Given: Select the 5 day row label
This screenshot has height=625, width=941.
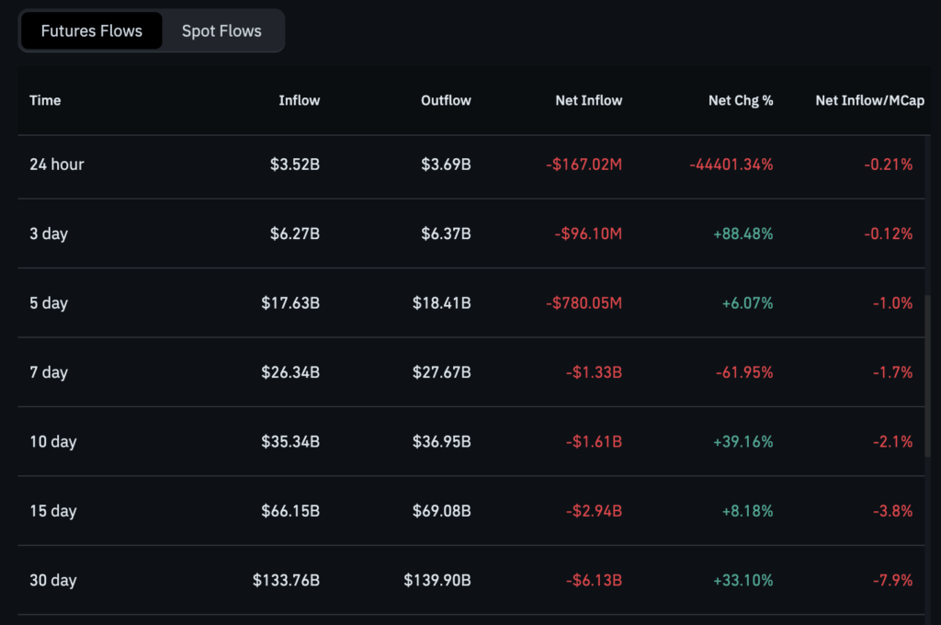Looking at the screenshot, I should tap(49, 303).
